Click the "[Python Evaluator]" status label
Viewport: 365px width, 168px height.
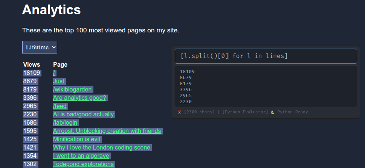245,112
